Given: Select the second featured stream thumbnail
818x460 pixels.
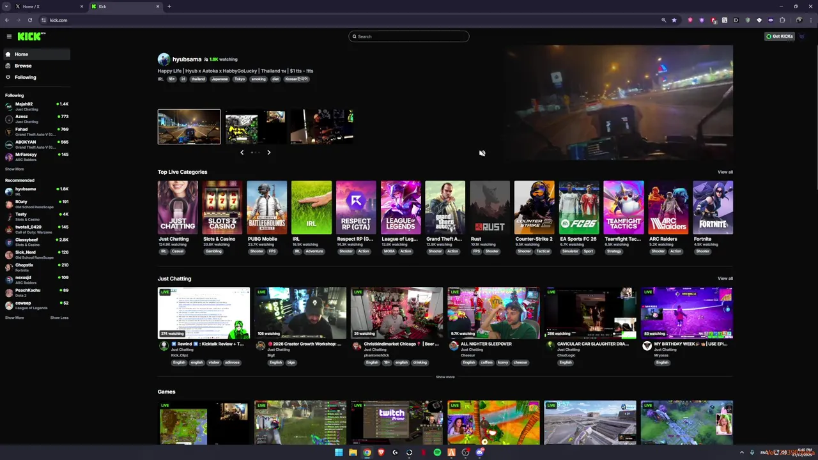Looking at the screenshot, I should (x=255, y=126).
